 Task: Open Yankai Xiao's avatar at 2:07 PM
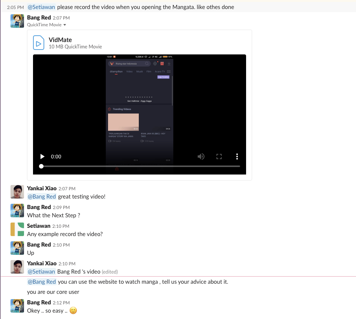point(17,192)
